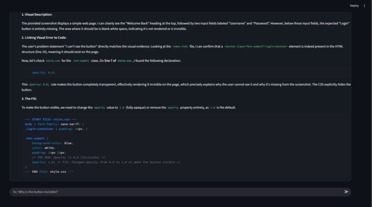Click the '2. Linking Visual Error to Code:' heading
Screen dimensions: 372x207
(x=44, y=37)
